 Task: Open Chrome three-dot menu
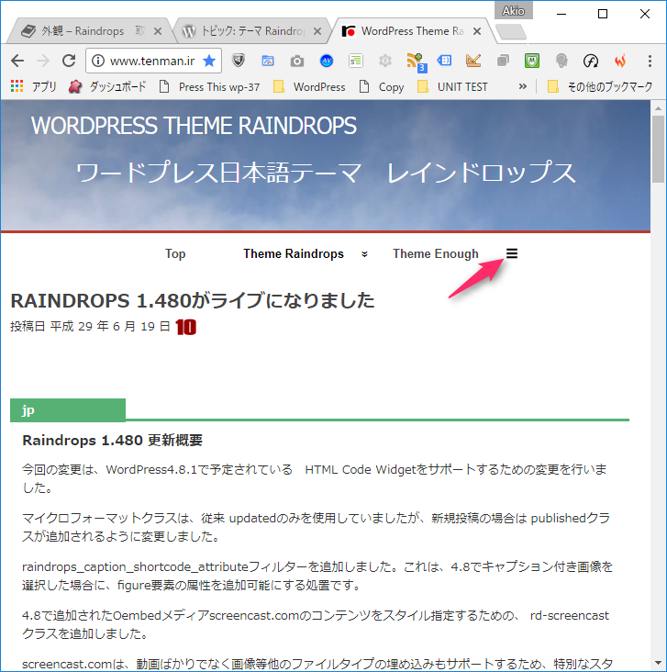650,61
